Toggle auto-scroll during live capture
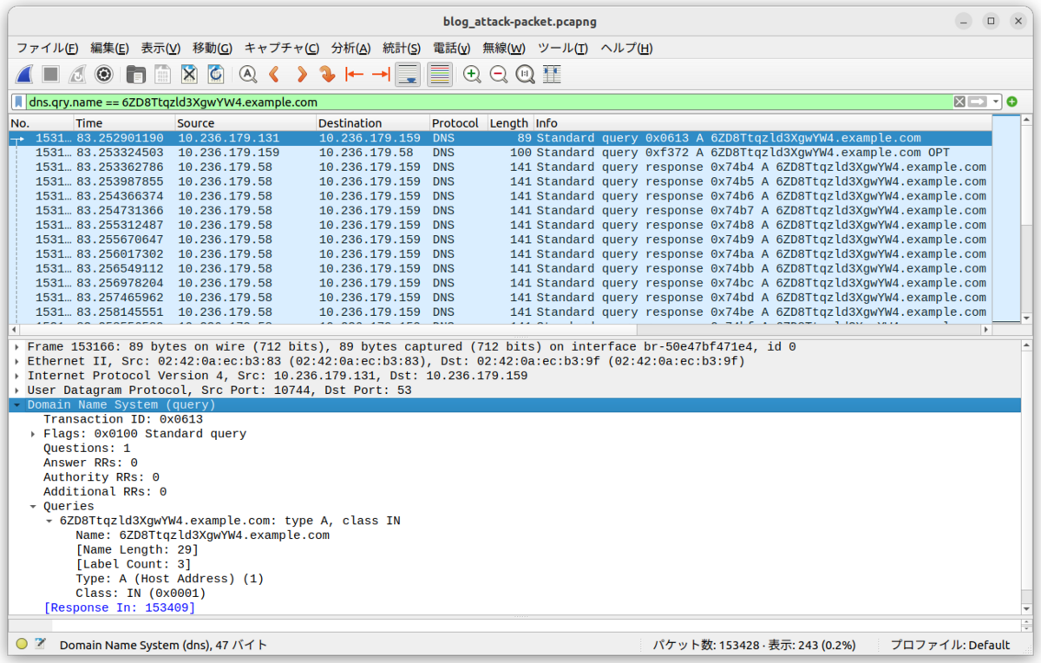 click(408, 75)
